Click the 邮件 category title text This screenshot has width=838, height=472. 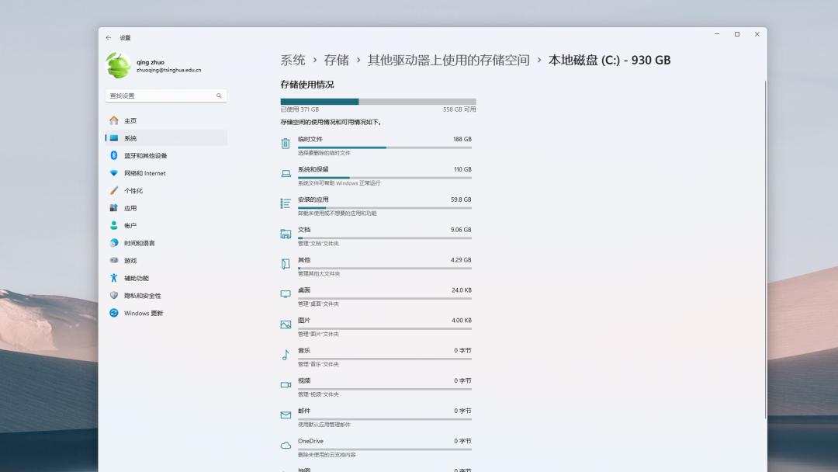(x=304, y=411)
